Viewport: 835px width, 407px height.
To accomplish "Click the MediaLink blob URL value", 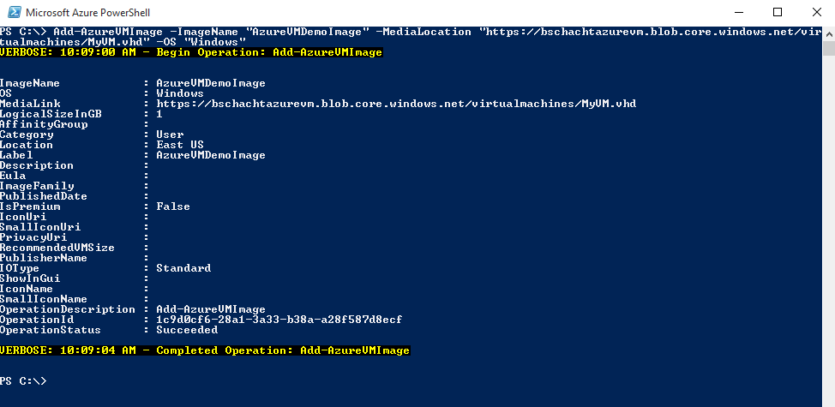I will (395, 104).
